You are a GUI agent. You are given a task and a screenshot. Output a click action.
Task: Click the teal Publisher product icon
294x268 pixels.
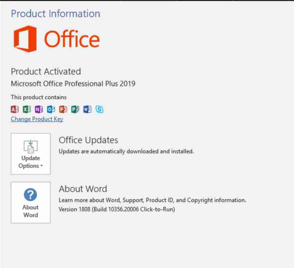tap(75, 109)
